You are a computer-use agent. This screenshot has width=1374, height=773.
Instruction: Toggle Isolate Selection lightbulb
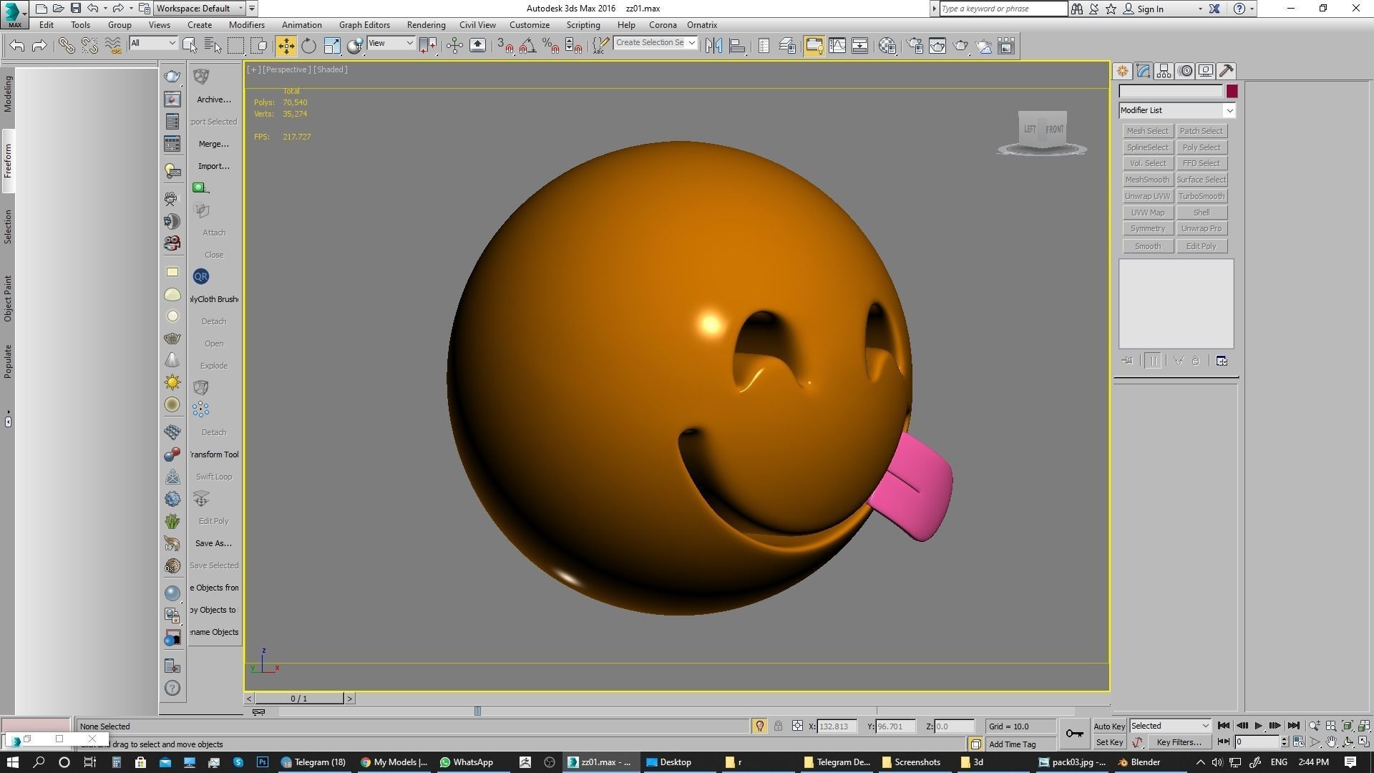pyautogui.click(x=759, y=726)
